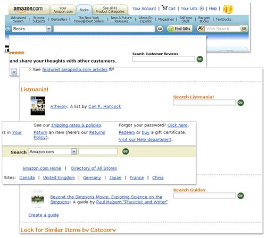Click the main Books search text field
266x238 pixels.
104,29
